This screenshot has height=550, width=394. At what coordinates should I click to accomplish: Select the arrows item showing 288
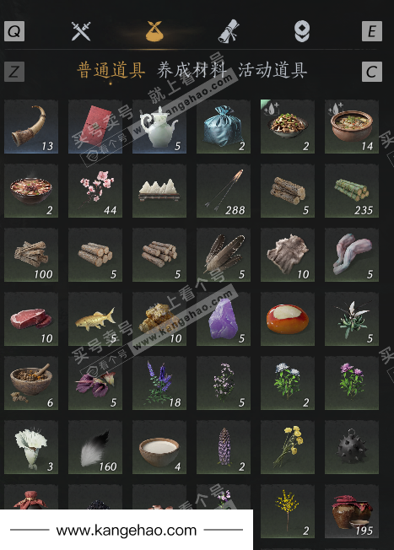[x=224, y=191]
